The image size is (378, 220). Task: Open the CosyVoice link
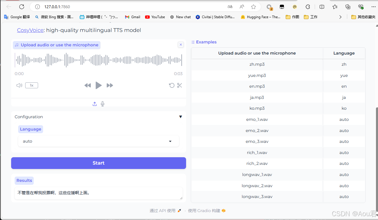point(30,30)
